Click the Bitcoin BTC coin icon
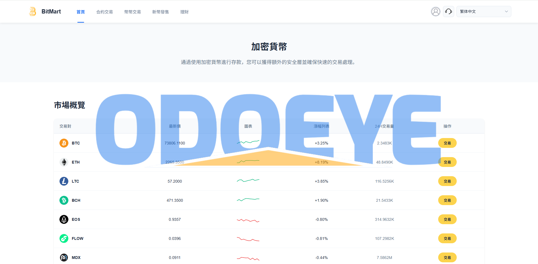 [64, 143]
